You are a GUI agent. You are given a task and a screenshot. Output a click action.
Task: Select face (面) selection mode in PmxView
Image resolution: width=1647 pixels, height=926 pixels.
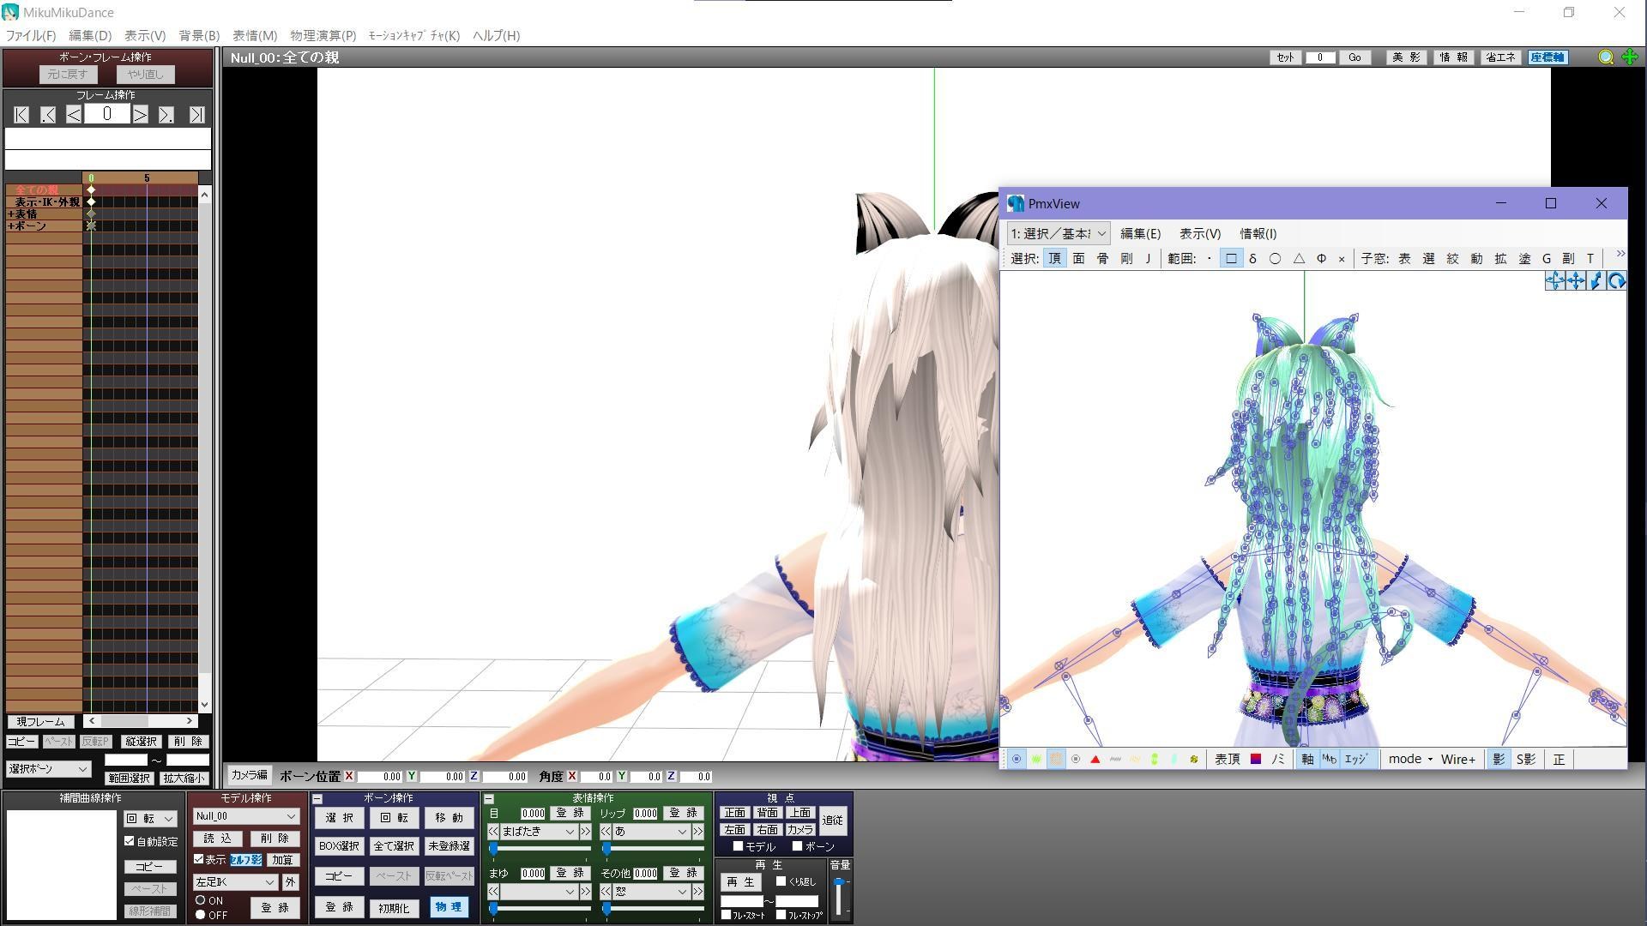coord(1078,258)
